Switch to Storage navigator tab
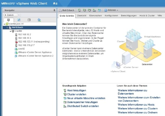The height and width of the screenshot is (116, 165). (x=29, y=20)
